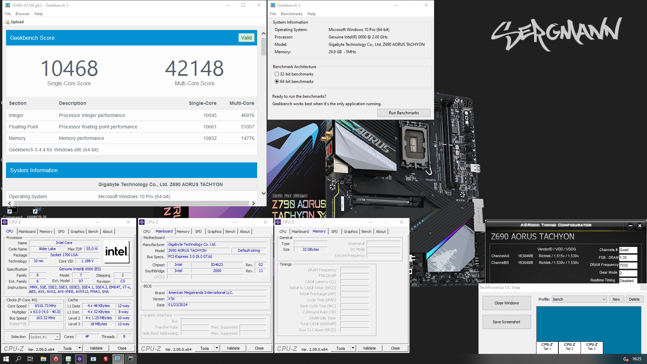Click the scroll down arrow in Geekbench result
This screenshot has width=647, height=364.
(264, 193)
